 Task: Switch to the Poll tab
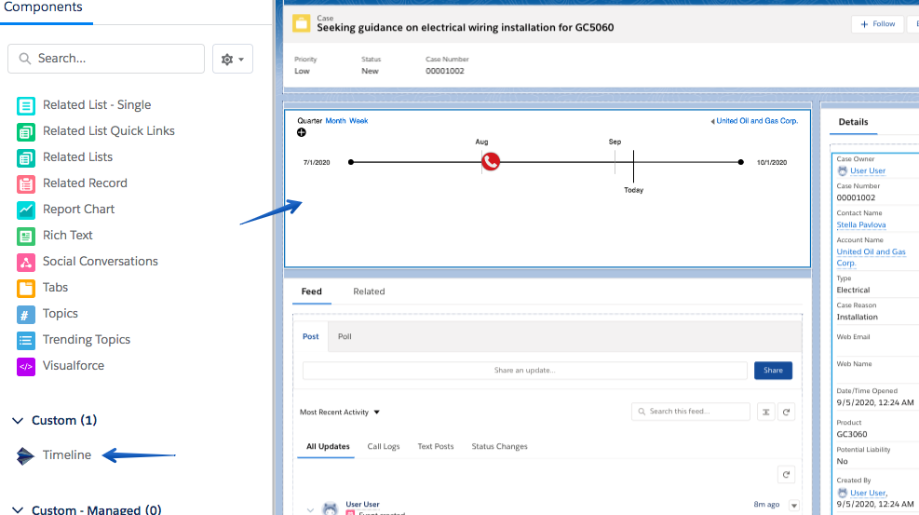pyautogui.click(x=345, y=336)
